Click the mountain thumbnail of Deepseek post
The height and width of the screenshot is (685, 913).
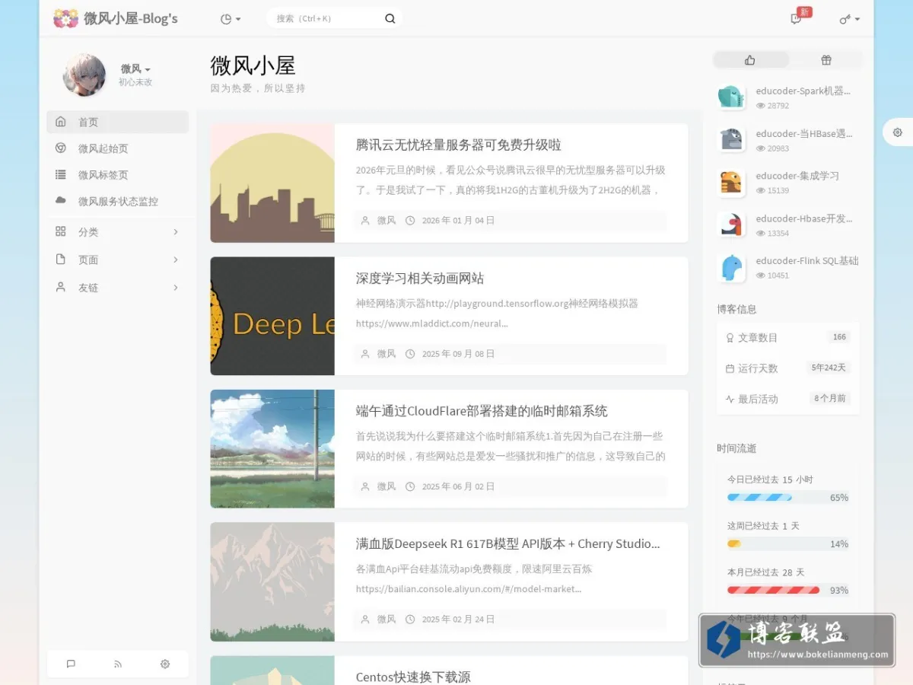click(x=272, y=581)
